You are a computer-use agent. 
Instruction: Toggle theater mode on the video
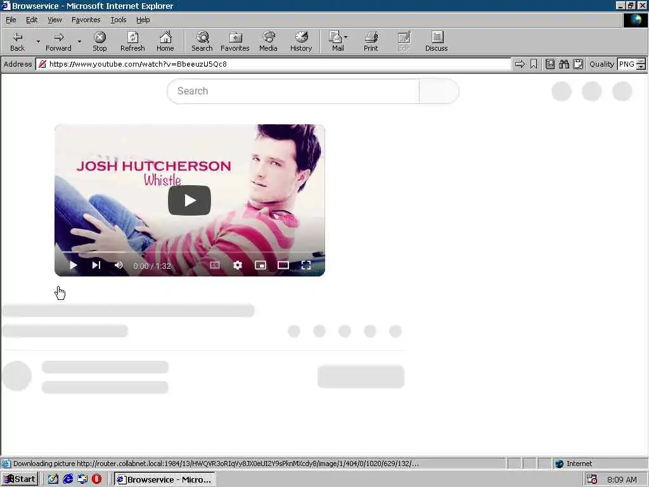click(x=283, y=265)
